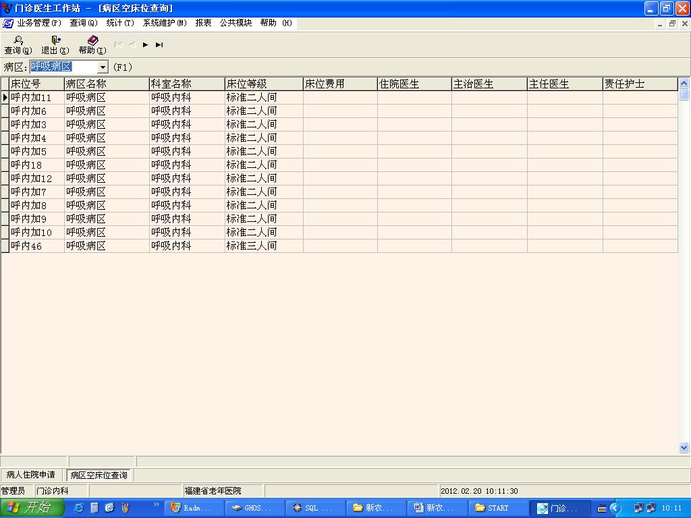Click the 责任护士 column header
691x518 pixels.
point(640,84)
